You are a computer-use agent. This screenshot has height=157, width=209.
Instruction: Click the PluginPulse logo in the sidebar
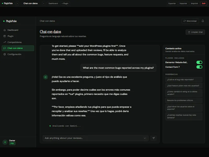(10, 21)
